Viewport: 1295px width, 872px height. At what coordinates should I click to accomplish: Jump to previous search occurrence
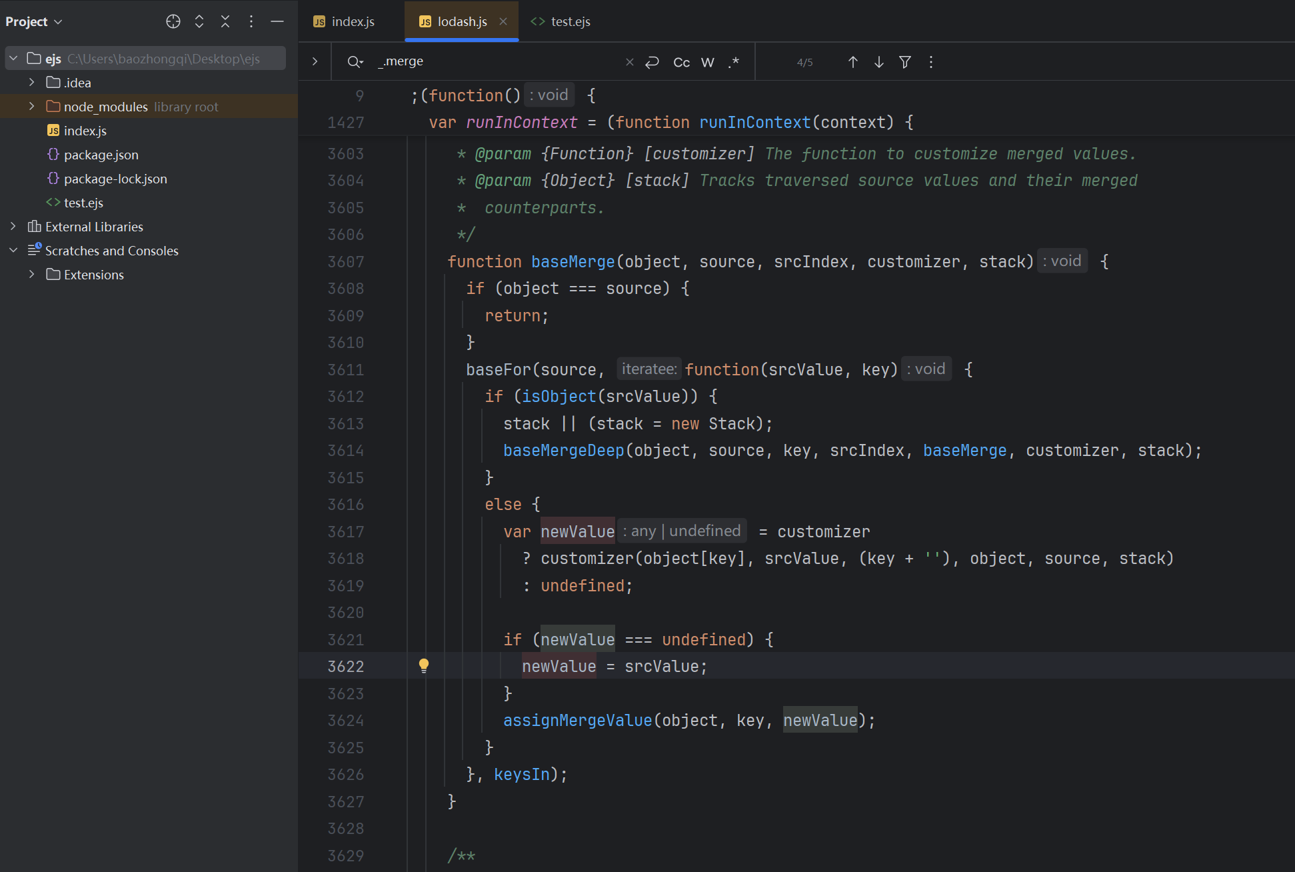tap(852, 62)
